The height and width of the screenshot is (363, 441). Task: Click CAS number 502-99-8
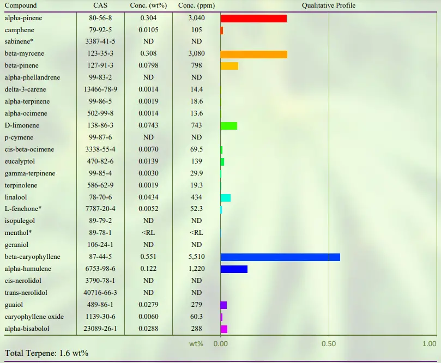(100, 113)
